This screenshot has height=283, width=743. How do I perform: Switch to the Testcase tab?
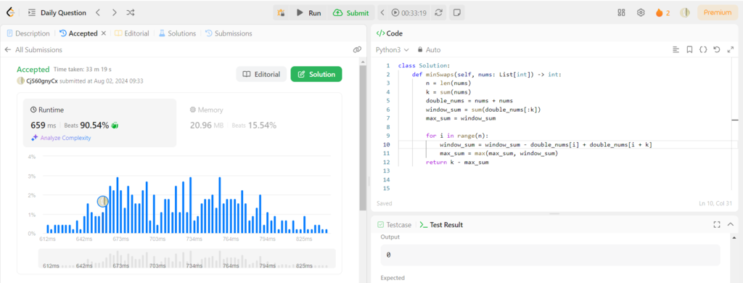[x=394, y=225]
